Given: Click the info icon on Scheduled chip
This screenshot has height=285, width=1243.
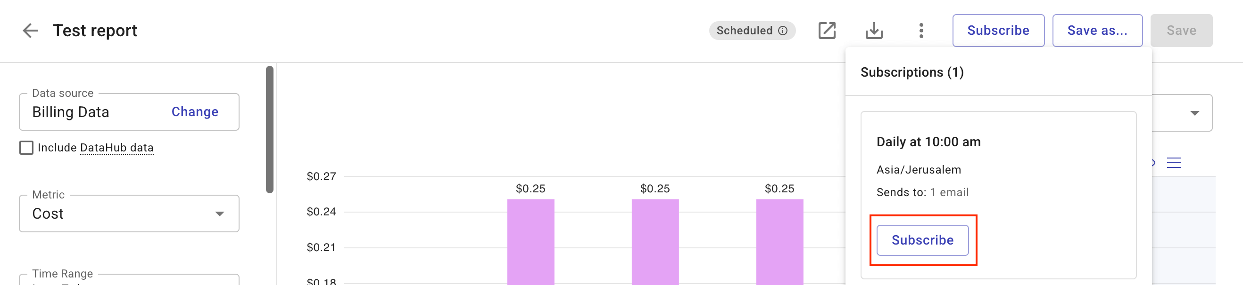Looking at the screenshot, I should [x=783, y=31].
